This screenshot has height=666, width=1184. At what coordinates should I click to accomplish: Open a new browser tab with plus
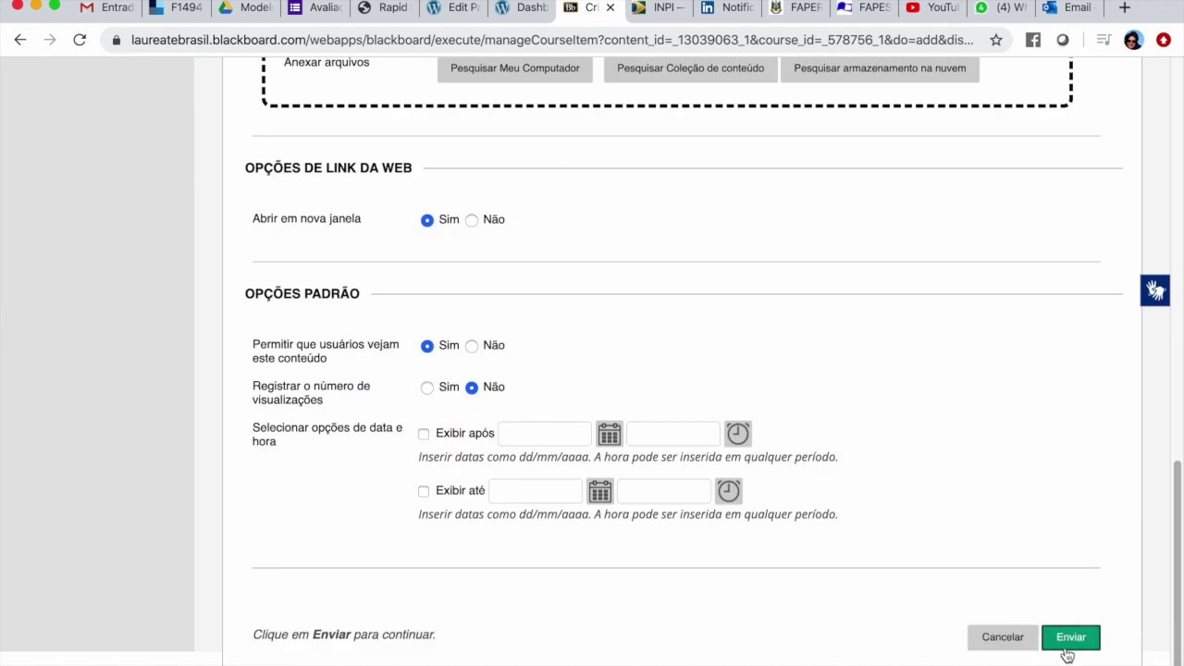(1125, 7)
